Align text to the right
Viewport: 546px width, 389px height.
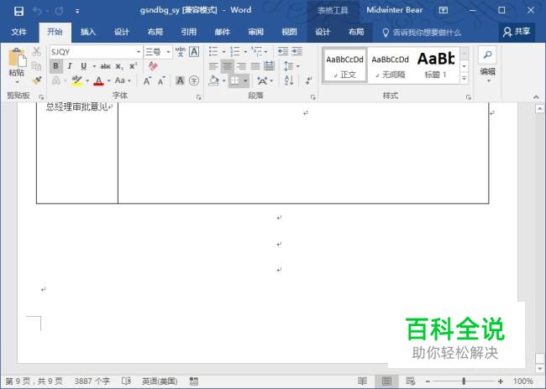point(241,66)
